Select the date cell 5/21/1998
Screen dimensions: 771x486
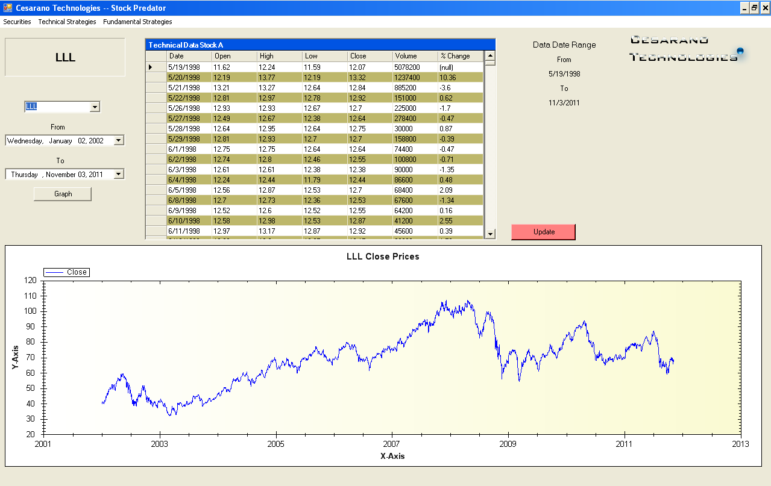coord(189,87)
